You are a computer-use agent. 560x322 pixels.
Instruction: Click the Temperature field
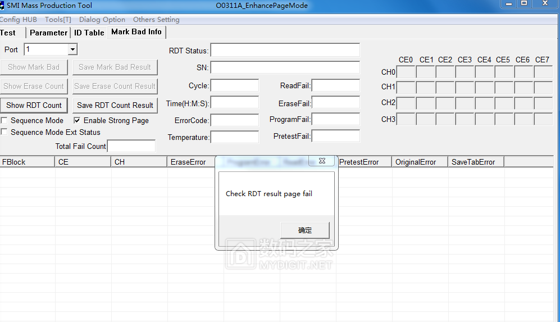point(235,137)
